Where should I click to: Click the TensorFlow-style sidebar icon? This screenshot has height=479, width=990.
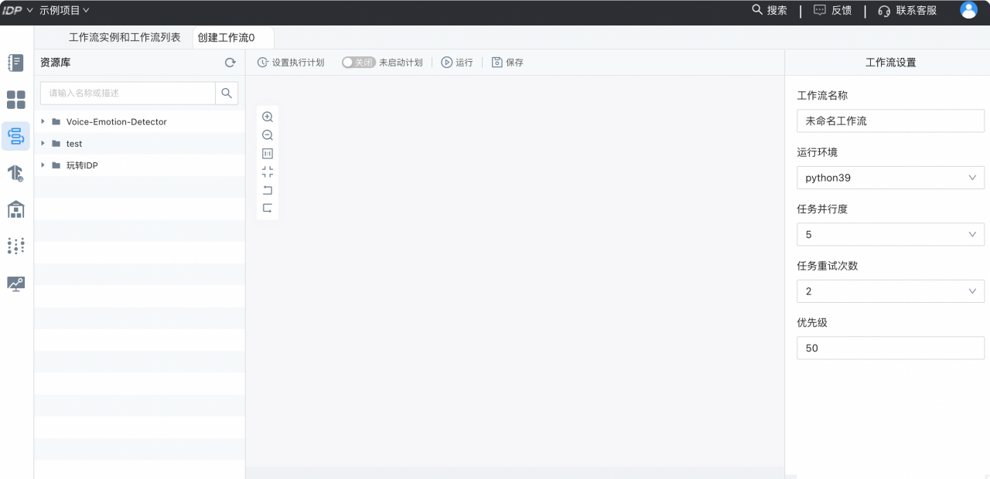(15, 173)
